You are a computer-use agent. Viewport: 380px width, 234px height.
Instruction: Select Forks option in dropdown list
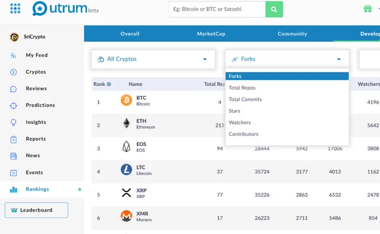tap(287, 76)
